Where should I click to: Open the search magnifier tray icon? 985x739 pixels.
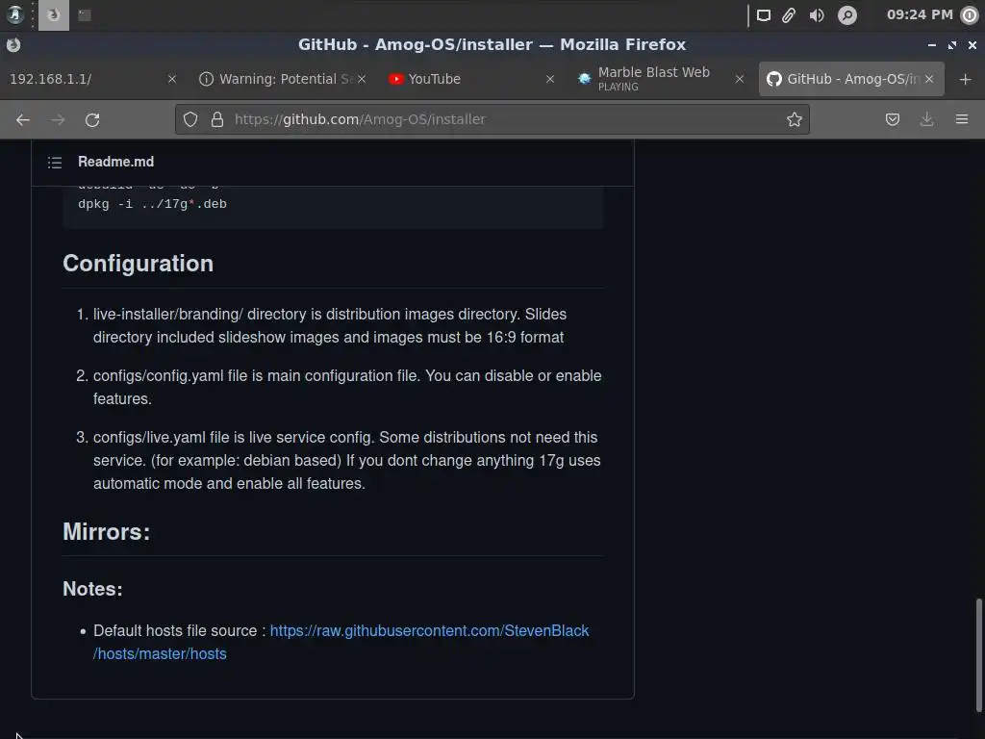pyautogui.click(x=847, y=15)
